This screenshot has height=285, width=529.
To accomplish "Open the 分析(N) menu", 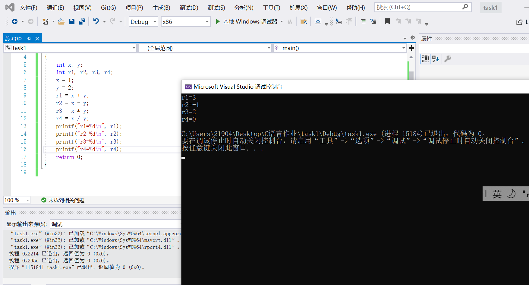I will [x=244, y=8].
